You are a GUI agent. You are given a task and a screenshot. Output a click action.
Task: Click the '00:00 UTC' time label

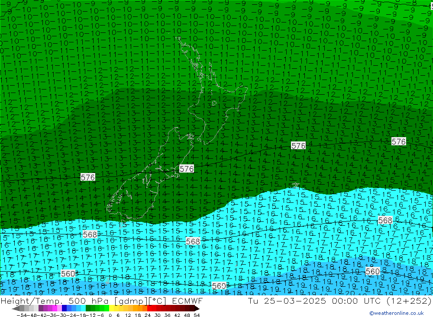(356, 301)
